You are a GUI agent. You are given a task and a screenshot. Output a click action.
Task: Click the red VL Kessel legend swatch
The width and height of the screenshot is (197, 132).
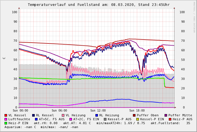(x=6, y=115)
